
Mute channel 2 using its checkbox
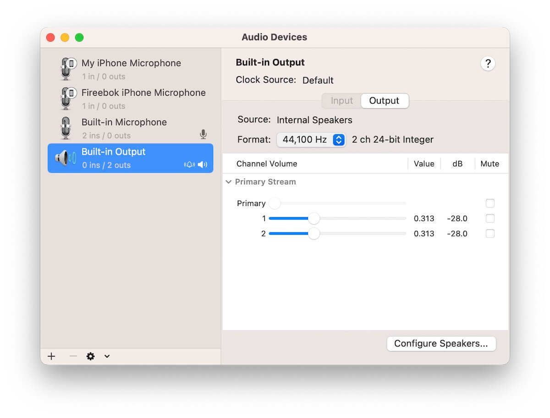[490, 234]
